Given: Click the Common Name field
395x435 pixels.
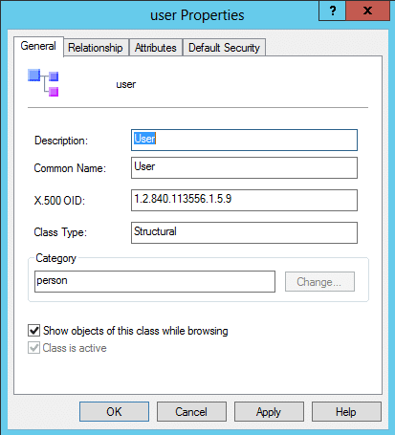Looking at the screenshot, I should 244,167.
